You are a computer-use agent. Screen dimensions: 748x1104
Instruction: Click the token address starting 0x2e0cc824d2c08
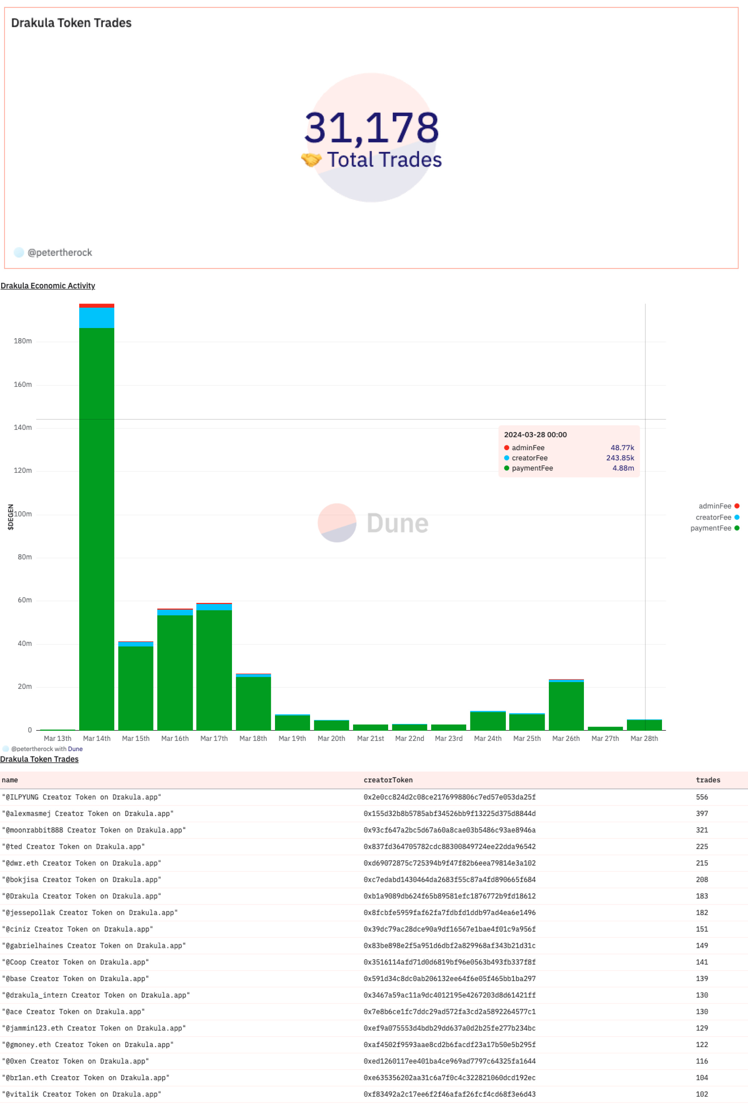tap(450, 797)
